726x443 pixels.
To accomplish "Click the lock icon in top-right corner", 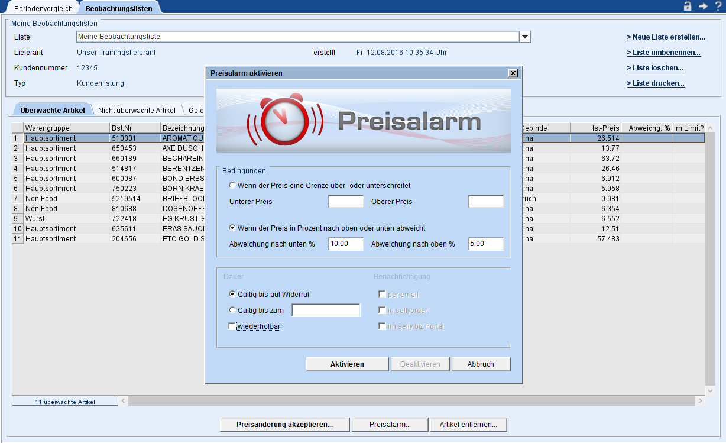I will [x=688, y=6].
